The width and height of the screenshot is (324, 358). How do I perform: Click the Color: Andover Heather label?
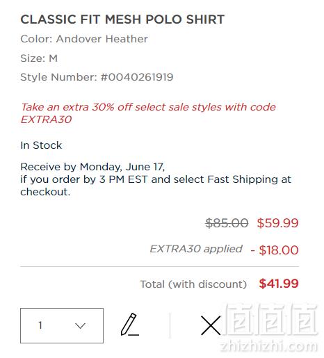[84, 39]
